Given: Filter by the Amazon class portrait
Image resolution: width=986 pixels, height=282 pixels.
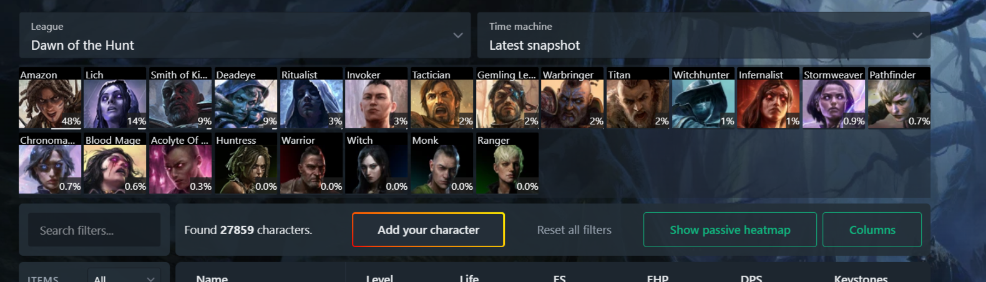Looking at the screenshot, I should (50, 98).
